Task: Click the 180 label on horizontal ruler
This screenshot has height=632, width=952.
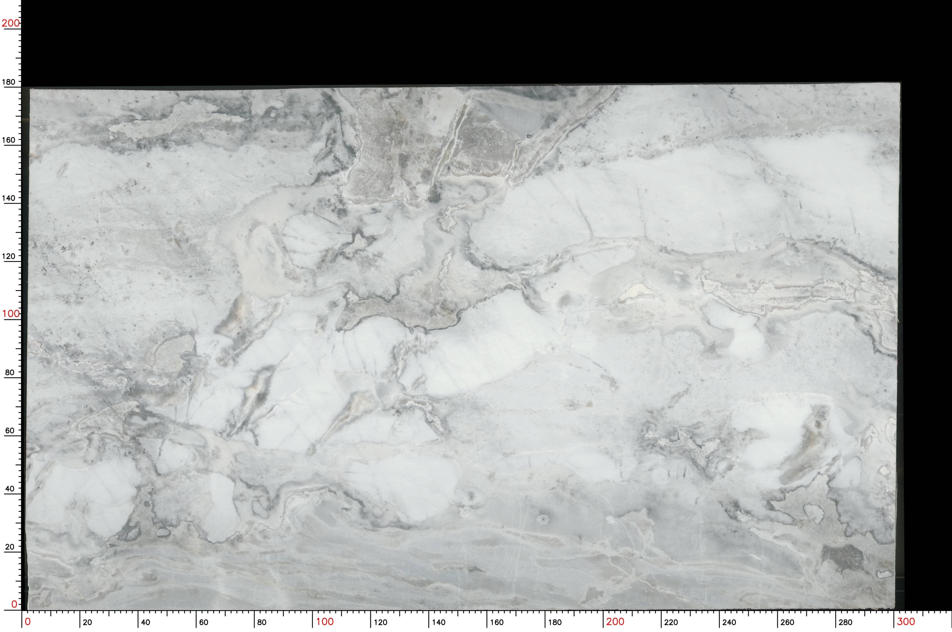Action: click(x=555, y=622)
